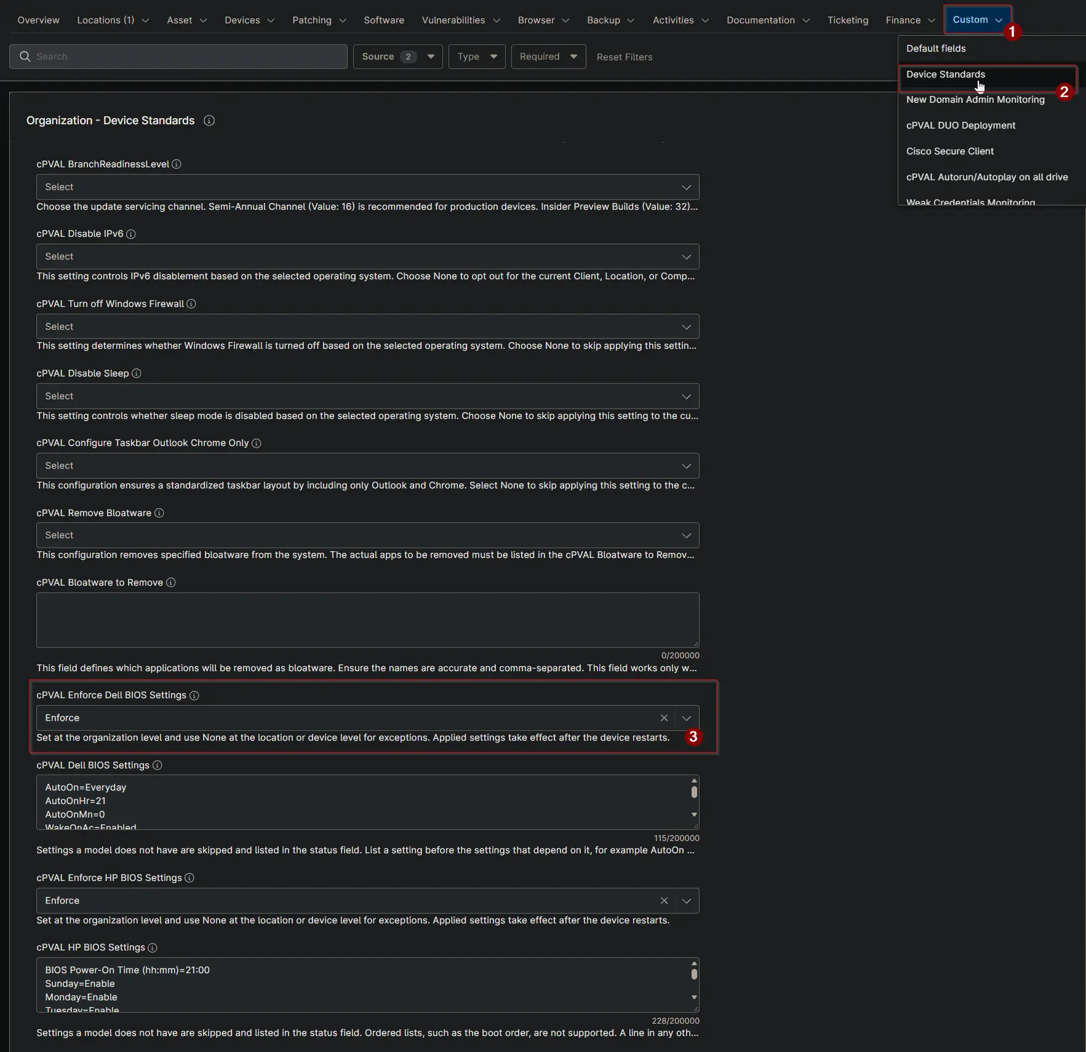Viewport: 1086px width, 1052px height.
Task: Click info icon next to cPVAL Disable IPv6
Action: pyautogui.click(x=131, y=234)
